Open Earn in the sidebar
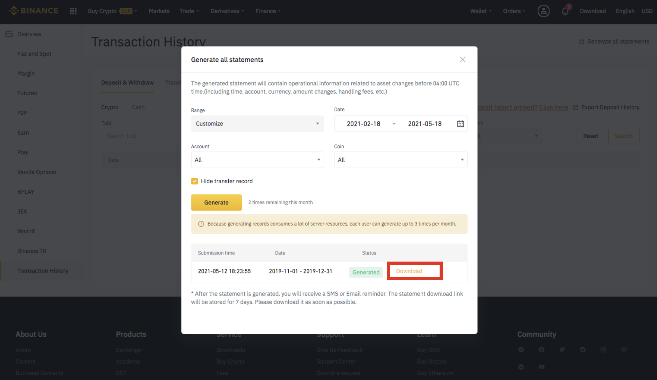Image resolution: width=657 pixels, height=380 pixels. pos(23,133)
